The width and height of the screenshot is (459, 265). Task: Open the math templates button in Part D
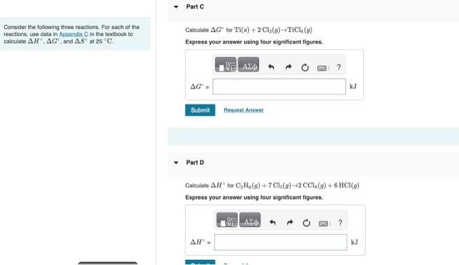point(227,220)
